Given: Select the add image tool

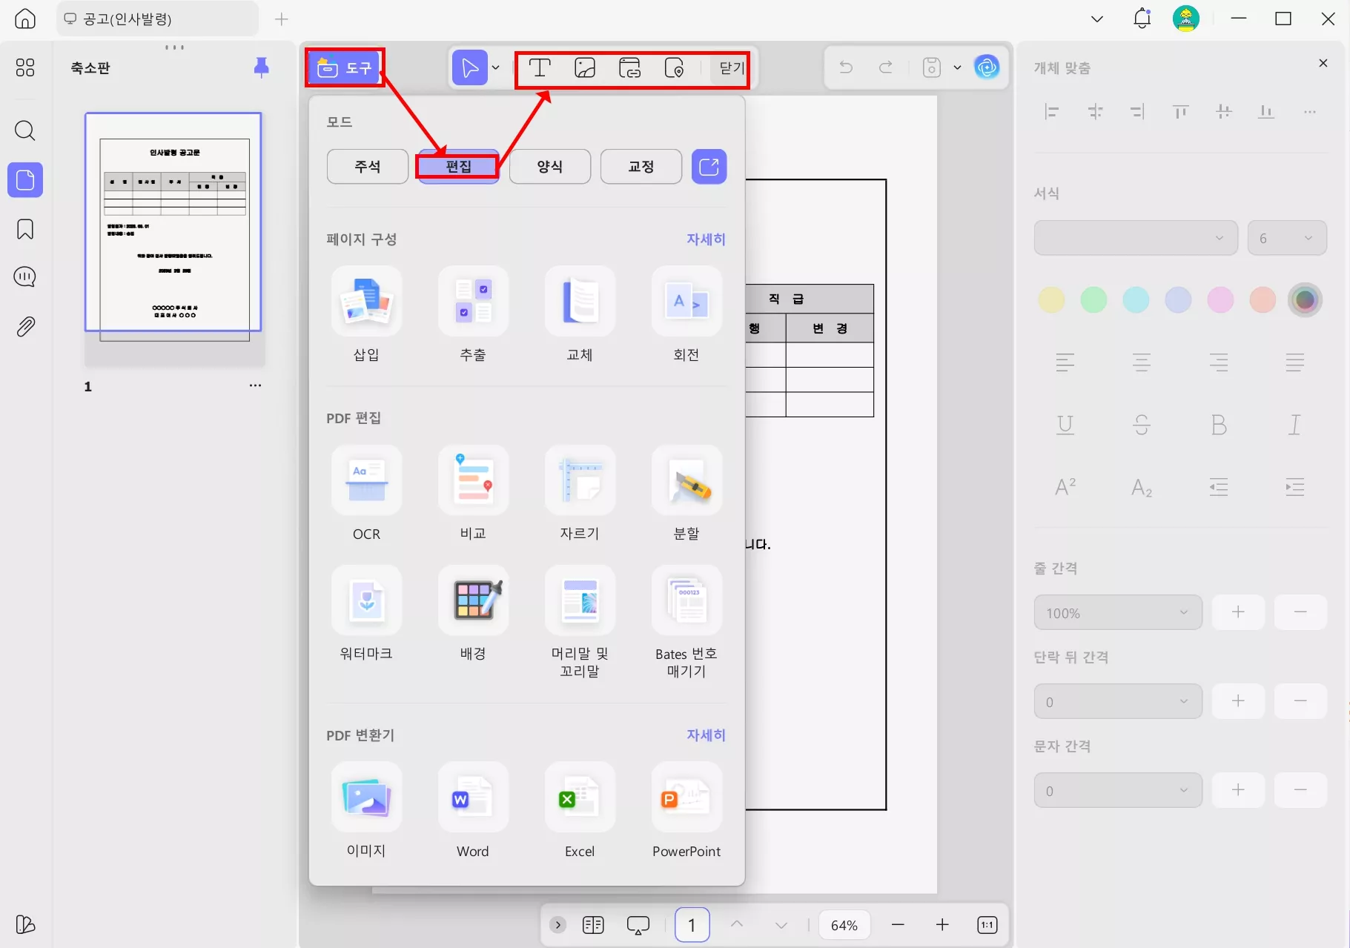Looking at the screenshot, I should (x=585, y=68).
